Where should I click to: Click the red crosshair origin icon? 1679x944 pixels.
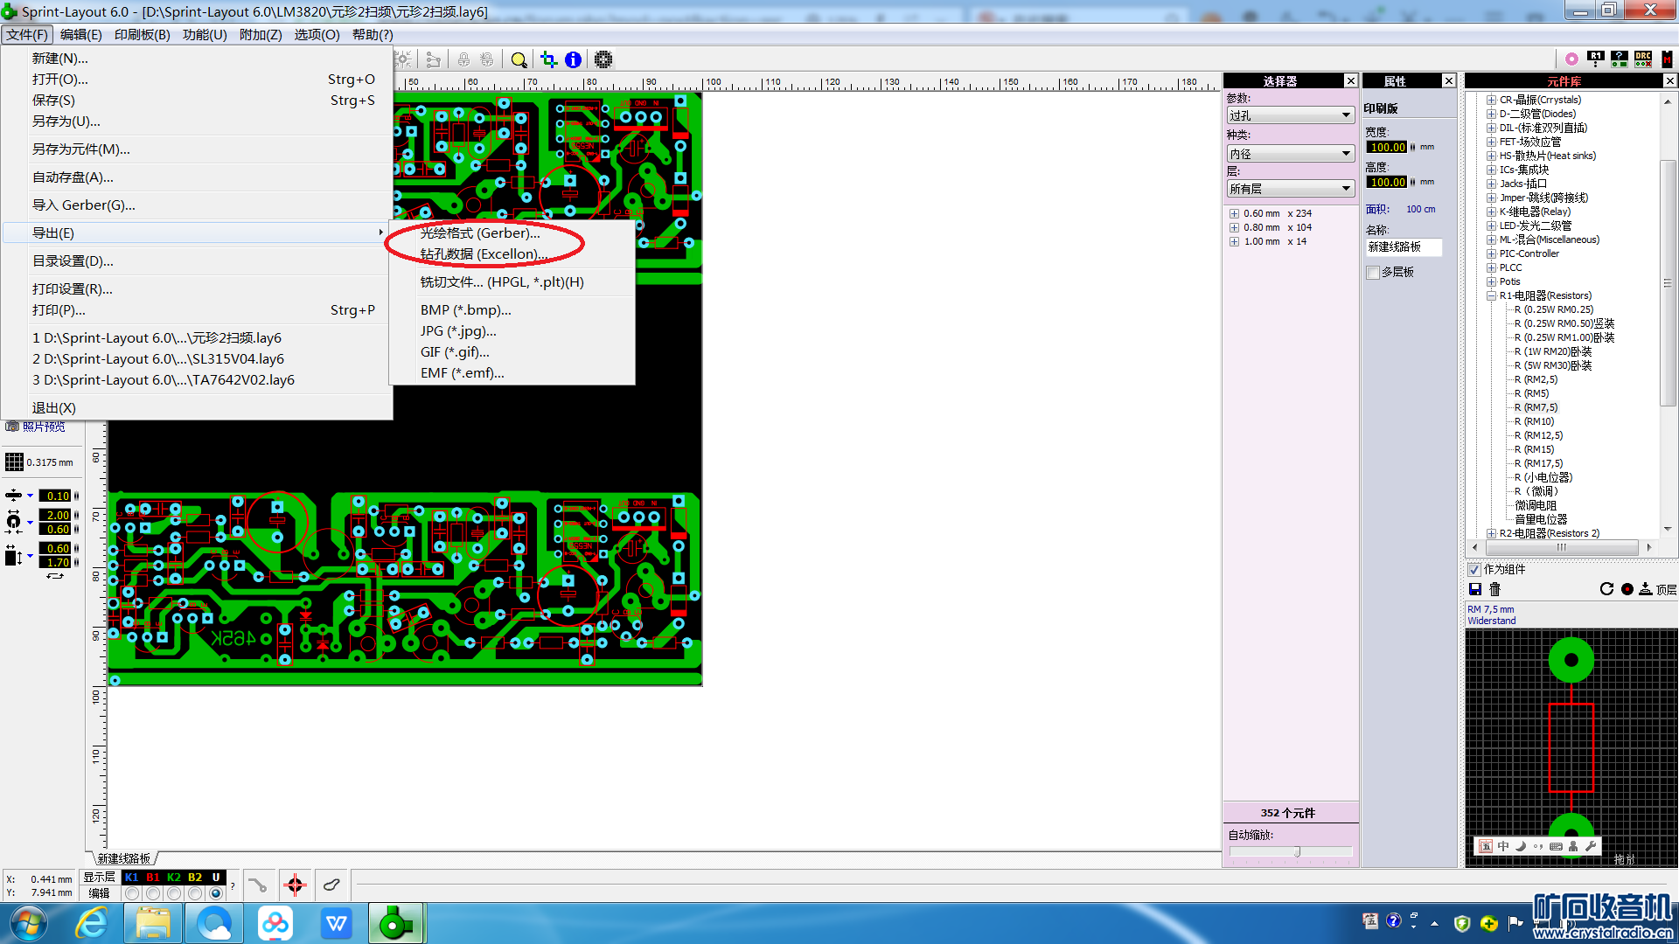coord(295,885)
